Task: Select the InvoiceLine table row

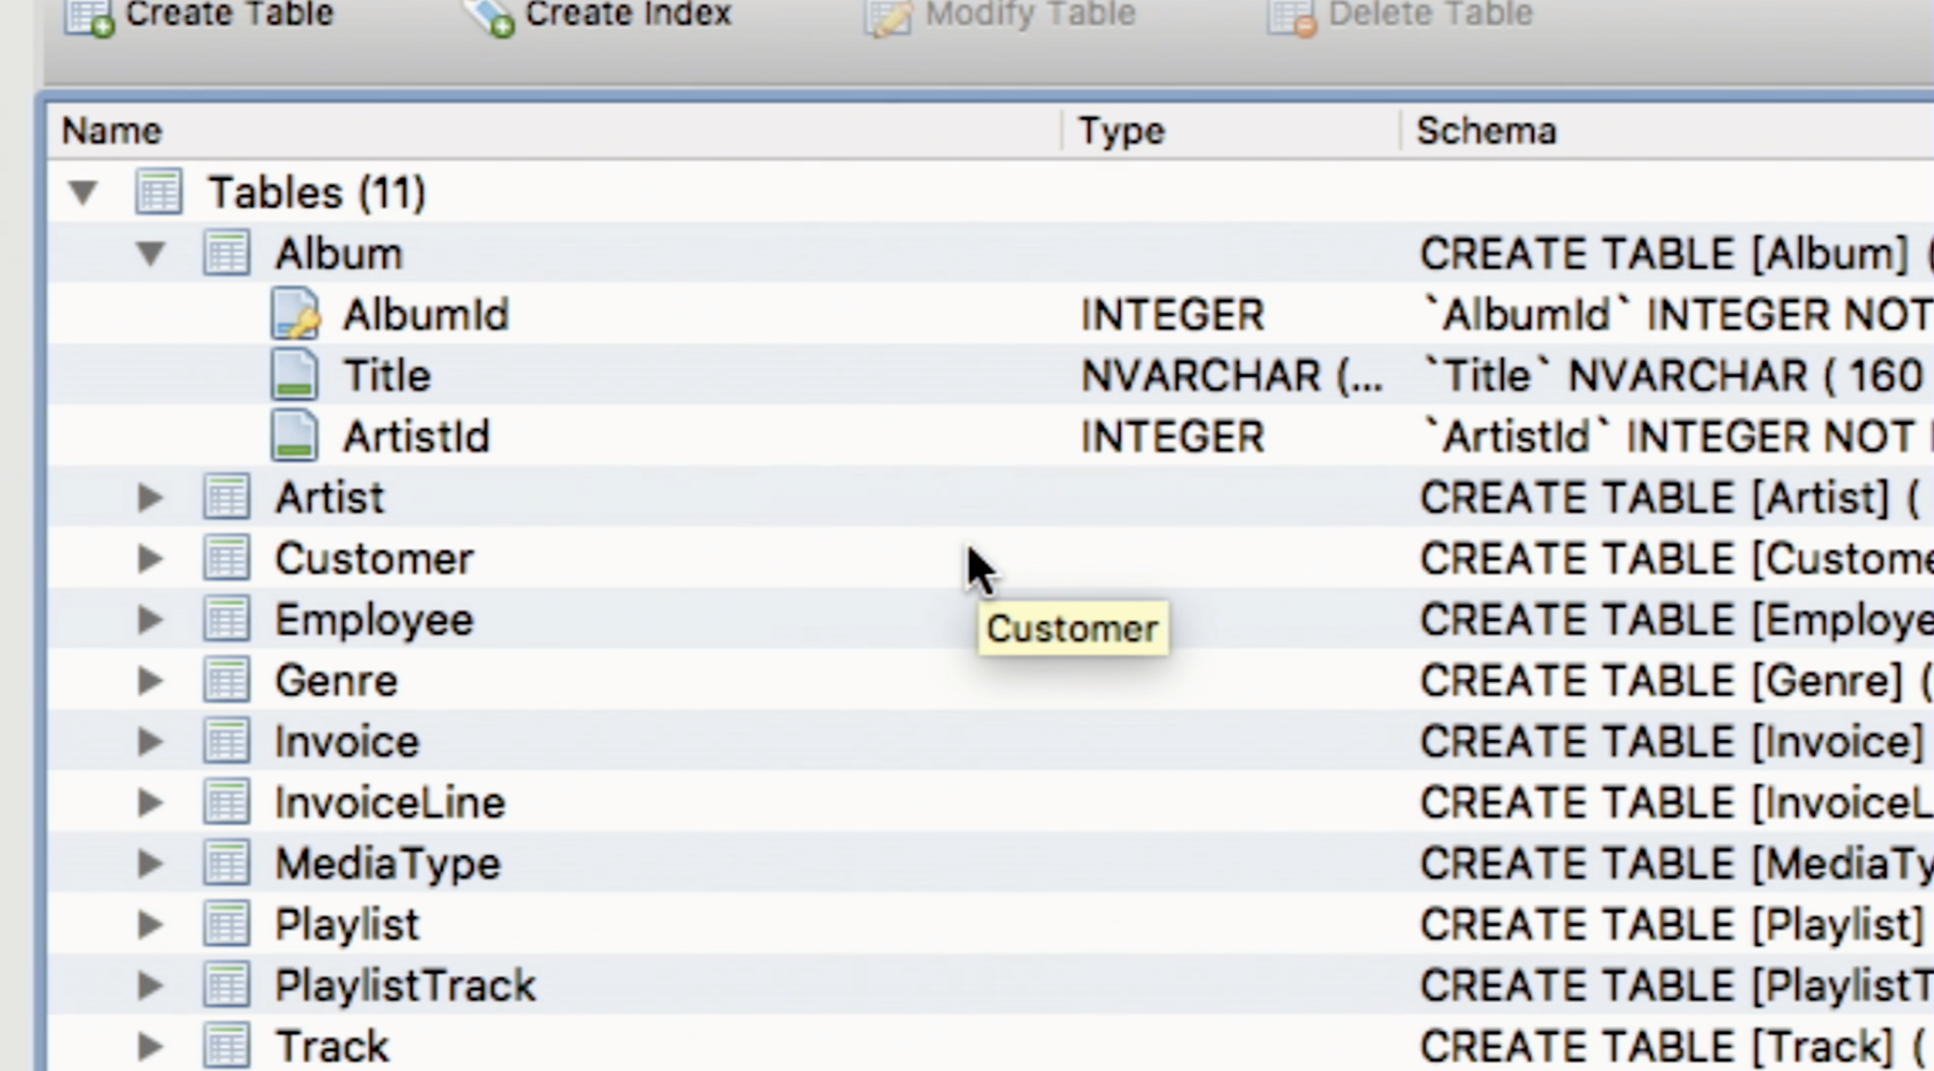Action: coord(390,803)
